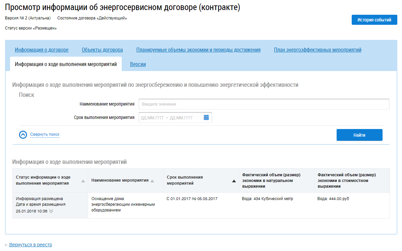This screenshot has height=251, width=402.
Task: Focus the Наименование мероприятия input field
Action: 264,104
